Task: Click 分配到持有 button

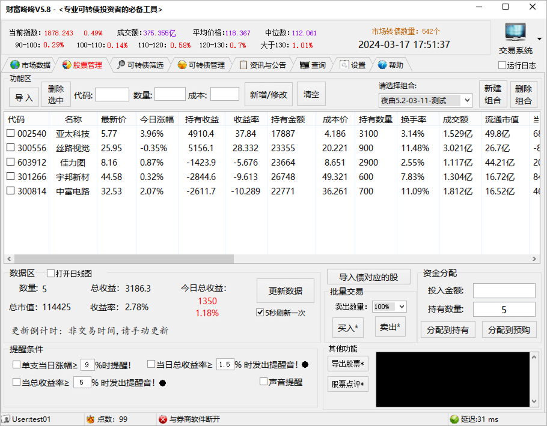Action: pyautogui.click(x=448, y=330)
